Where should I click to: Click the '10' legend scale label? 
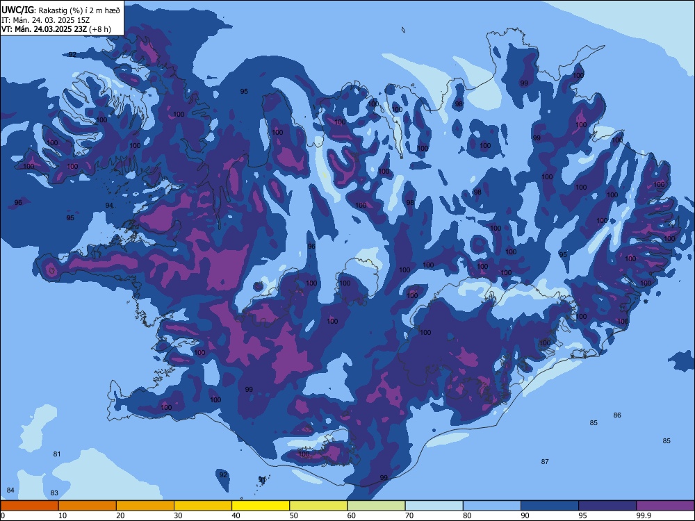pos(63,515)
